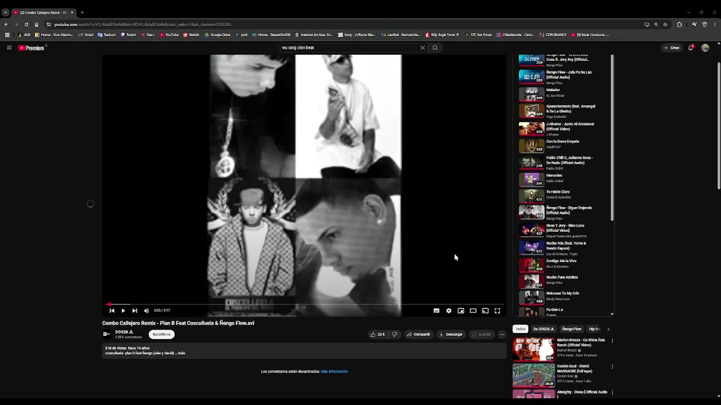This screenshot has width=721, height=405.
Task: Open the Reddit bookmark
Action: [x=191, y=35]
